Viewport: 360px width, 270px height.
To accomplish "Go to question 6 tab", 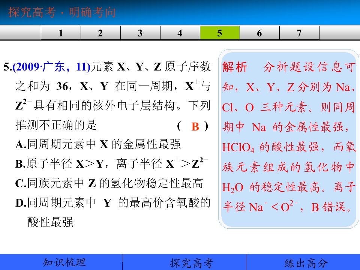I will pos(259,33).
